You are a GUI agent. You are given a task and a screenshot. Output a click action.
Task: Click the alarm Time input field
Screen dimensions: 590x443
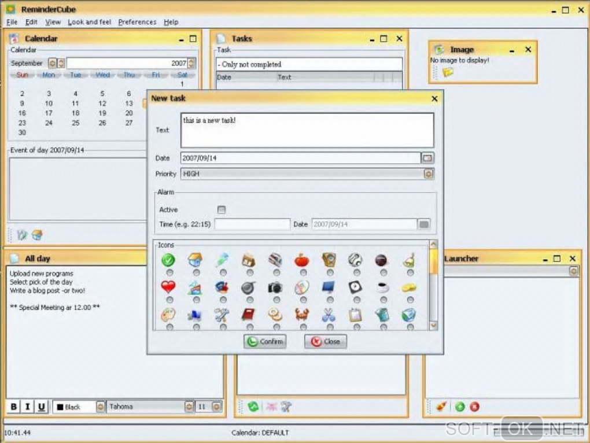252,224
